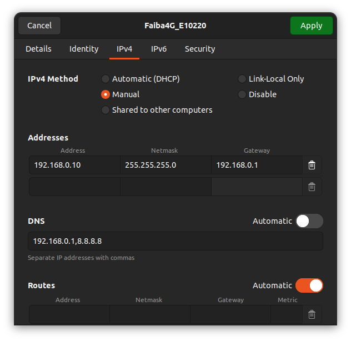Select Disable IPv4 method
This screenshot has width=351, height=341.
tap(257, 94)
